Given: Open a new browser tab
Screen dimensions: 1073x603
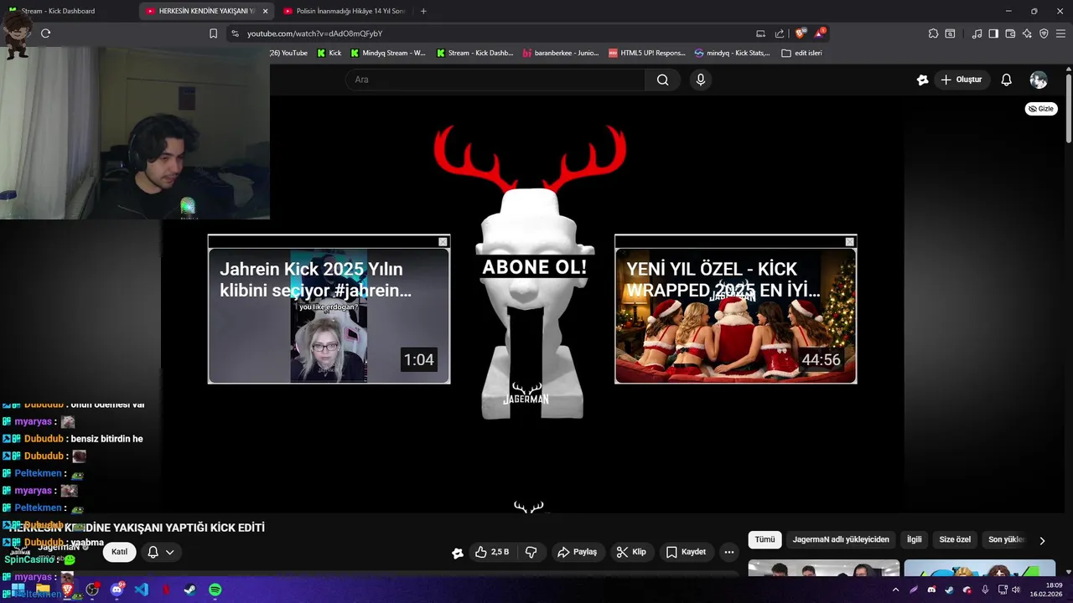Looking at the screenshot, I should click(423, 11).
